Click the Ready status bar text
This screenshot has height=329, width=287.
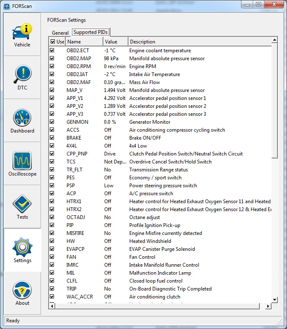click(13, 321)
